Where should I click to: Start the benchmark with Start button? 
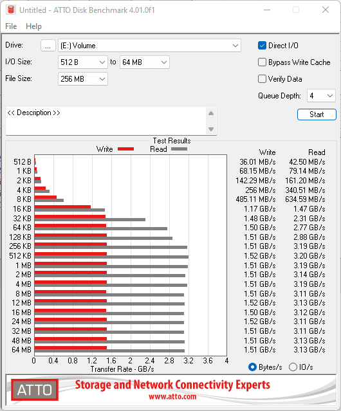click(317, 114)
